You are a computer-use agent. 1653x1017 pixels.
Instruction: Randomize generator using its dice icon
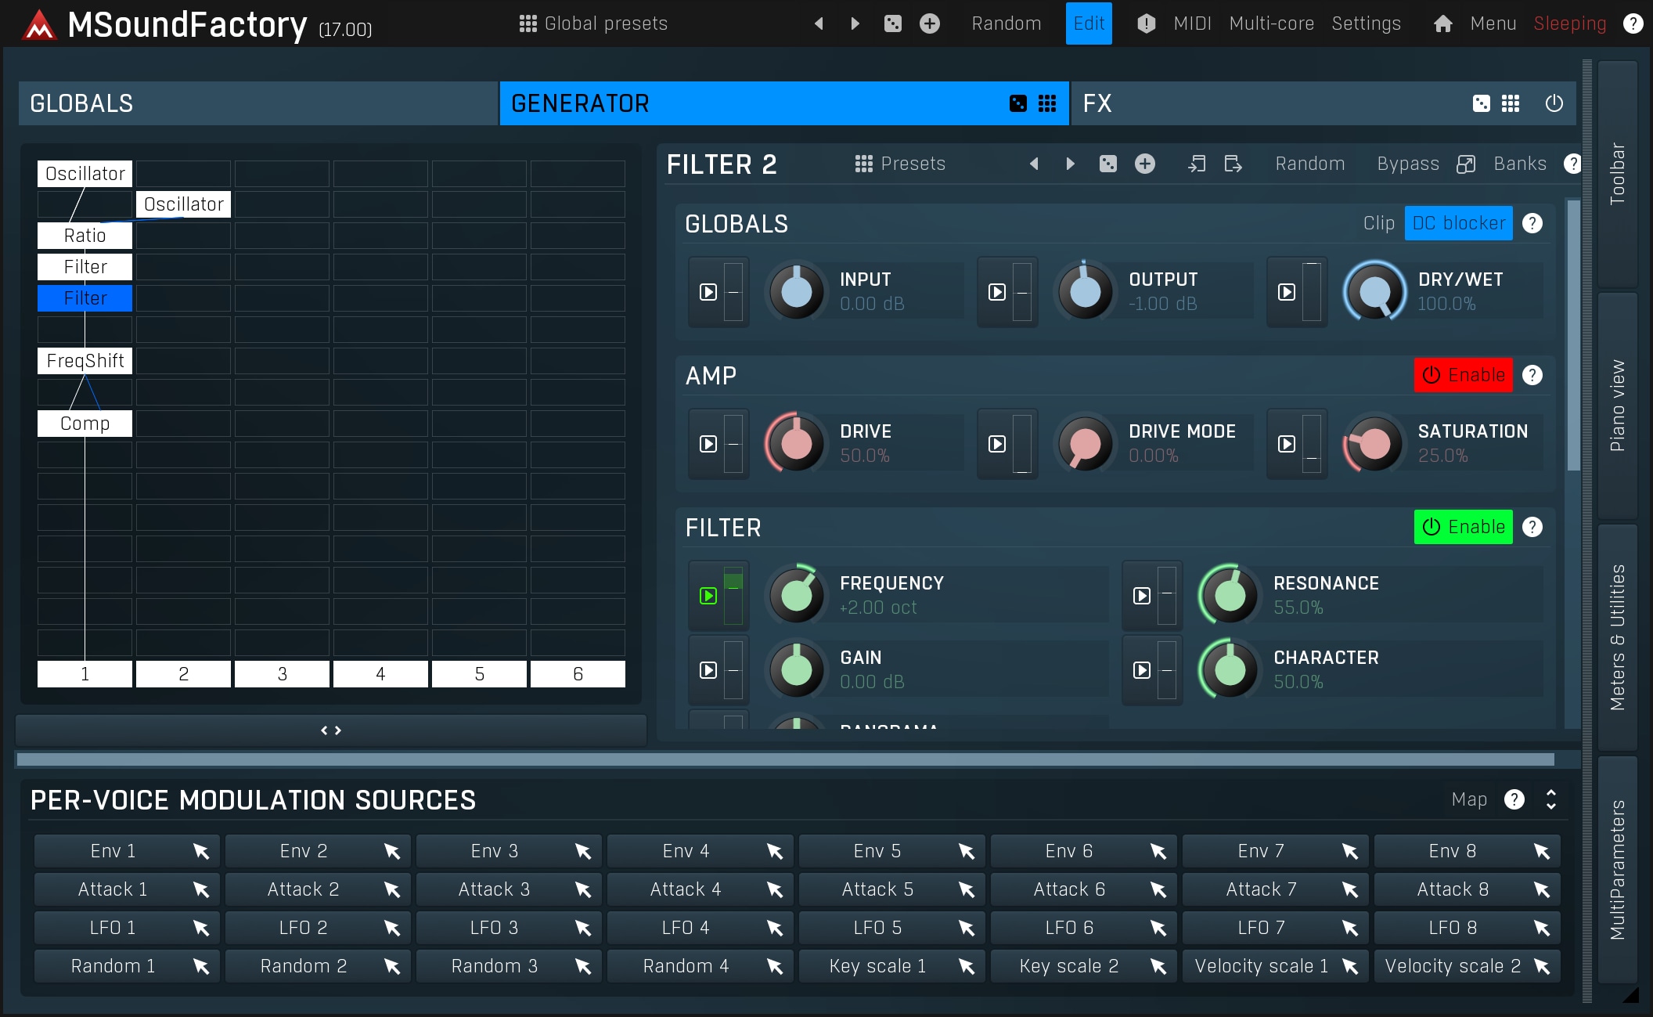coord(1017,103)
